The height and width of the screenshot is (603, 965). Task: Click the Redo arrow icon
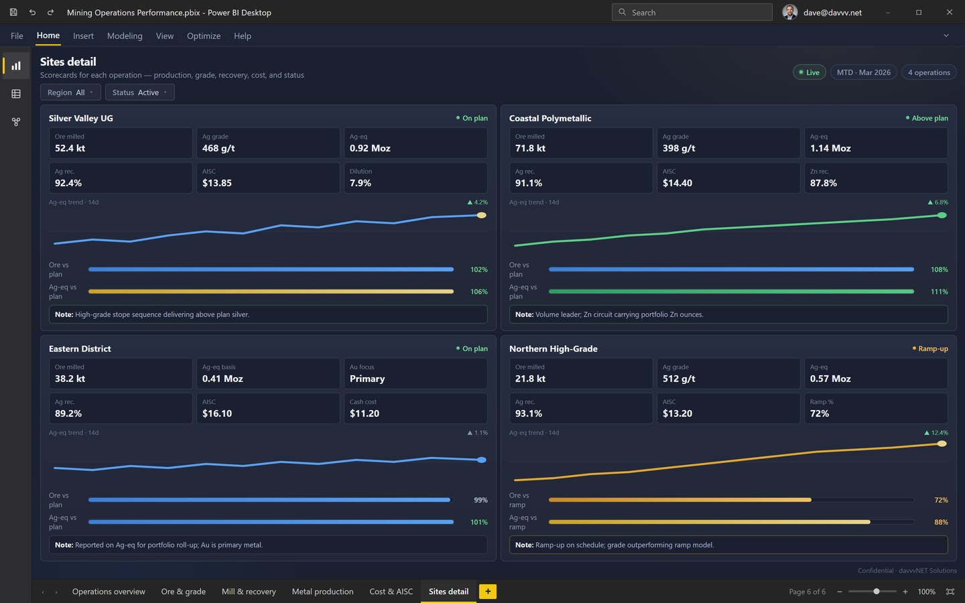coord(50,12)
